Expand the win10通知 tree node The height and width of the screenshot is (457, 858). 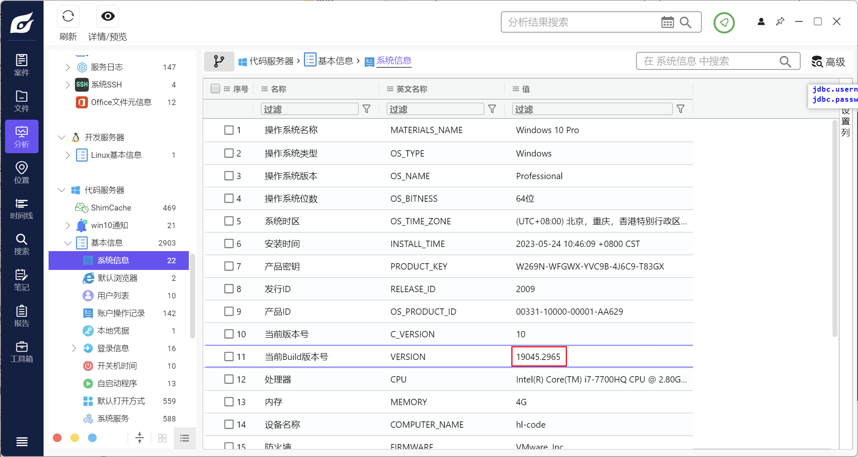coord(67,225)
